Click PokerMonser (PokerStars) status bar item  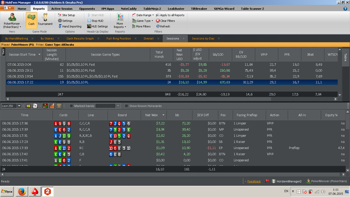coord(326,181)
